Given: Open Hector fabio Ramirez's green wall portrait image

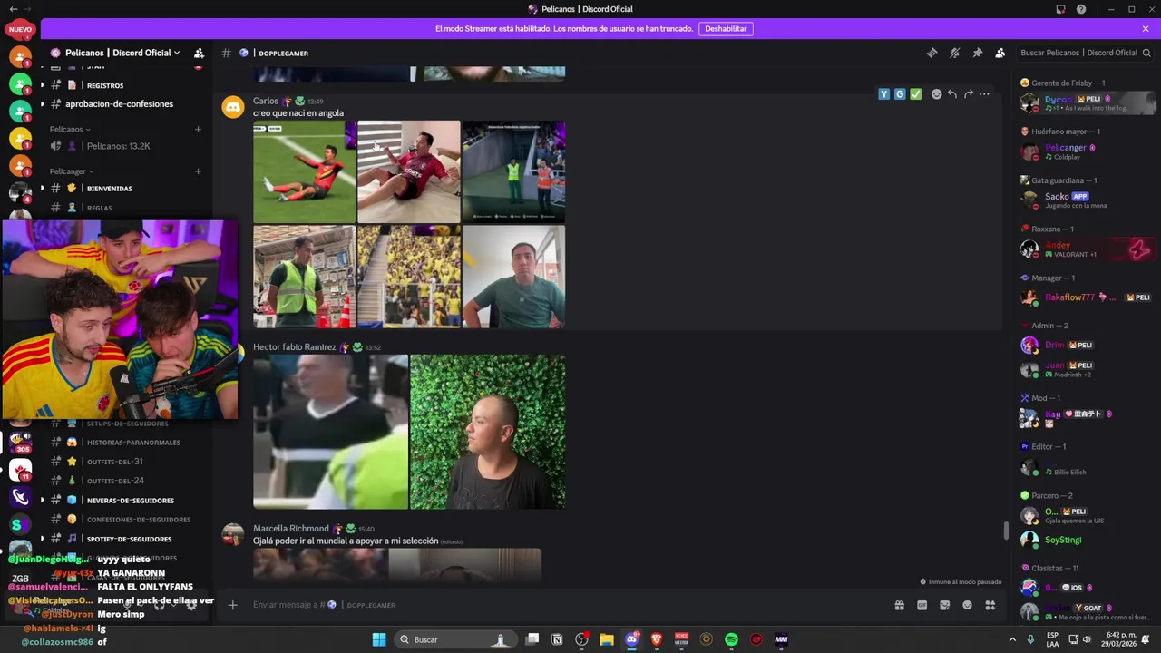Looking at the screenshot, I should click(487, 432).
